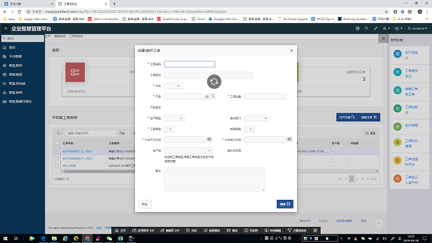Open calendar picker for planned finish time
Viewport: 432px width, 243px height.
coord(290,140)
